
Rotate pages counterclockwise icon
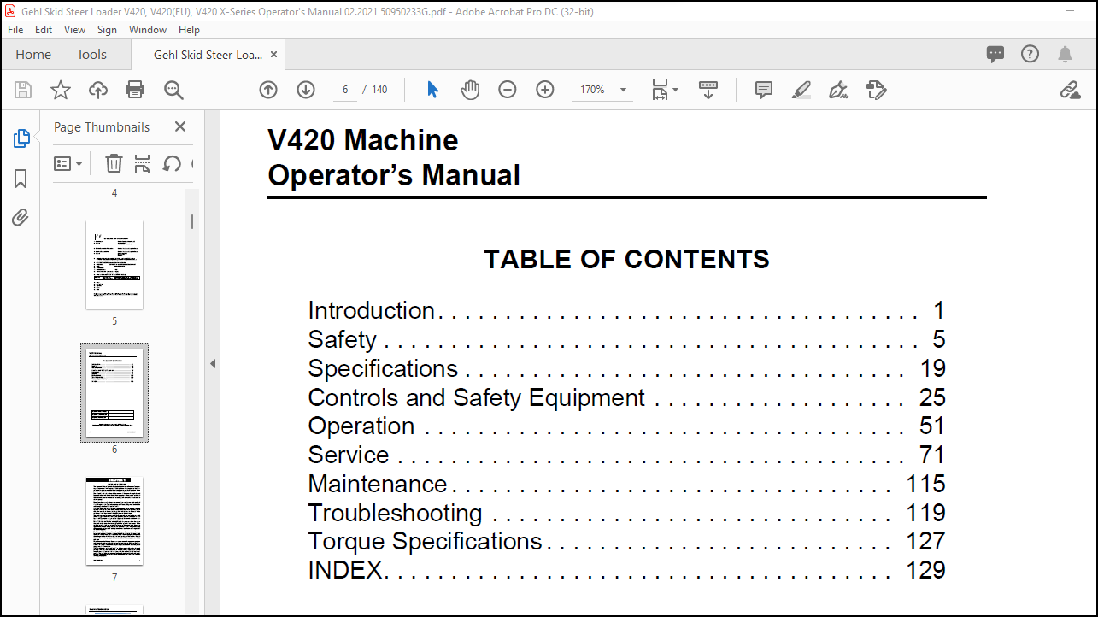[x=172, y=163]
